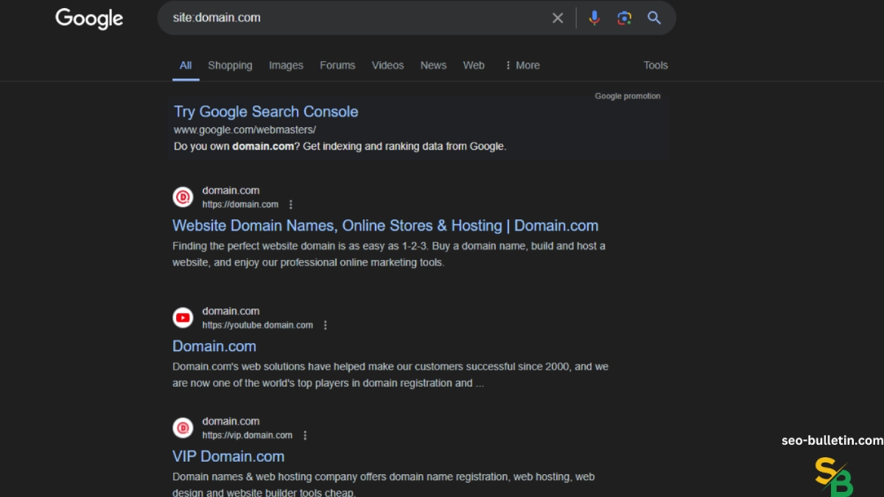Viewport: 884px width, 497px height.
Task: Activate voice search with the microphone icon
Action: [594, 18]
